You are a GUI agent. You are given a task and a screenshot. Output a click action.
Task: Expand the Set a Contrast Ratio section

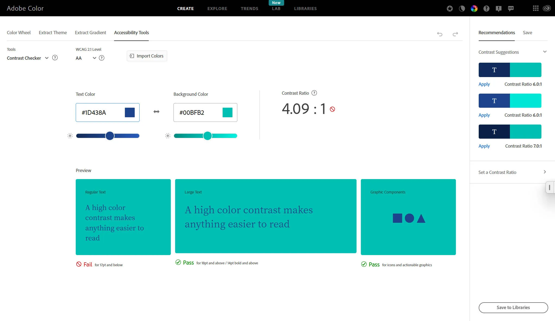(x=545, y=172)
